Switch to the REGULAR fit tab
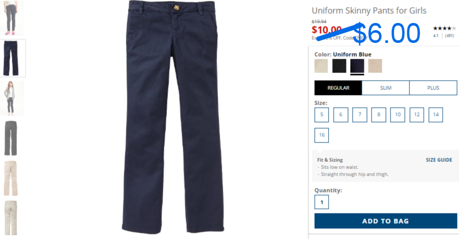The width and height of the screenshot is (459, 239). pos(338,88)
